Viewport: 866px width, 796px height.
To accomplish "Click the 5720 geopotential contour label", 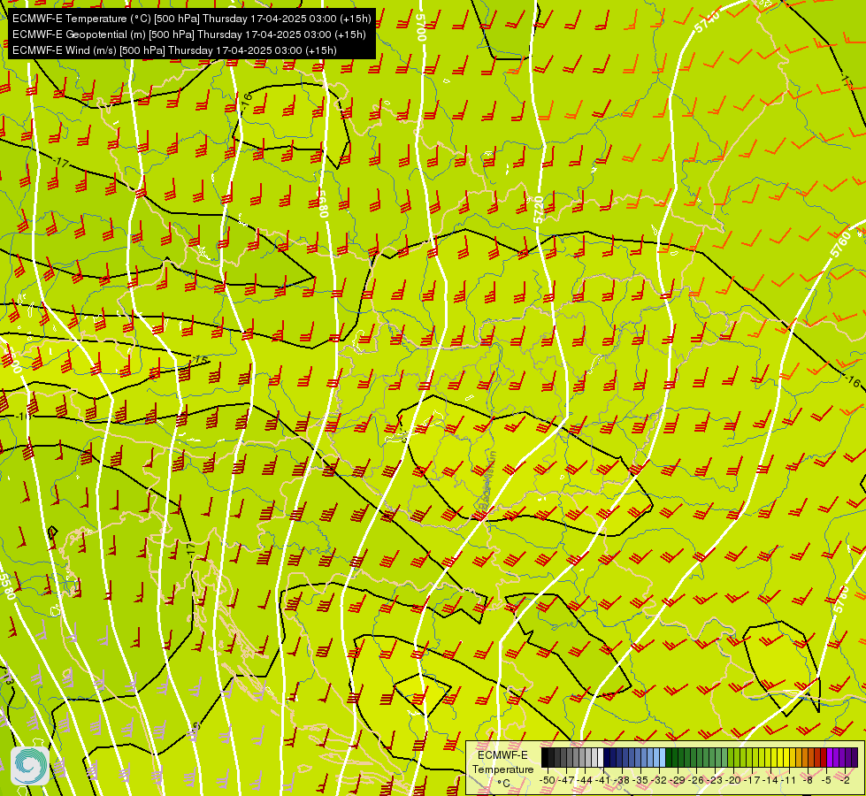I will pyautogui.click(x=539, y=210).
